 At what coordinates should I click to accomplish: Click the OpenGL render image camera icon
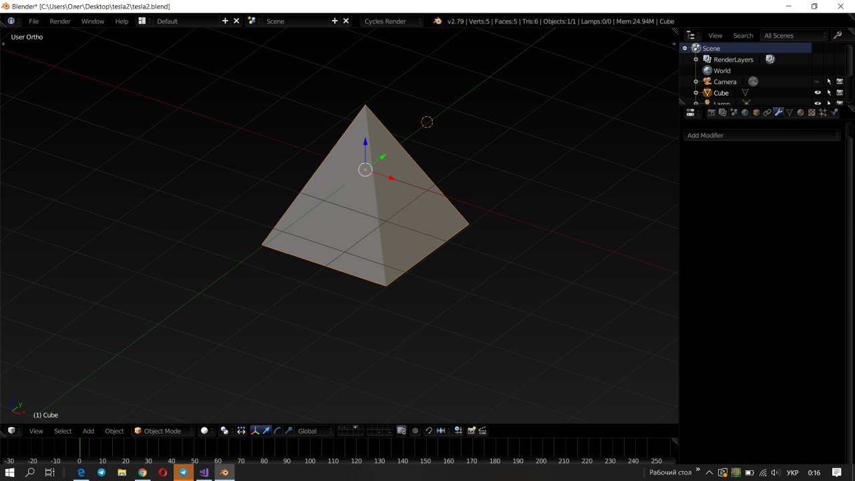(471, 431)
